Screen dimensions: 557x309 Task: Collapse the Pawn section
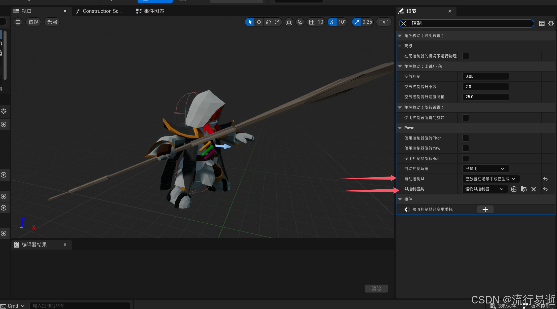click(x=400, y=128)
